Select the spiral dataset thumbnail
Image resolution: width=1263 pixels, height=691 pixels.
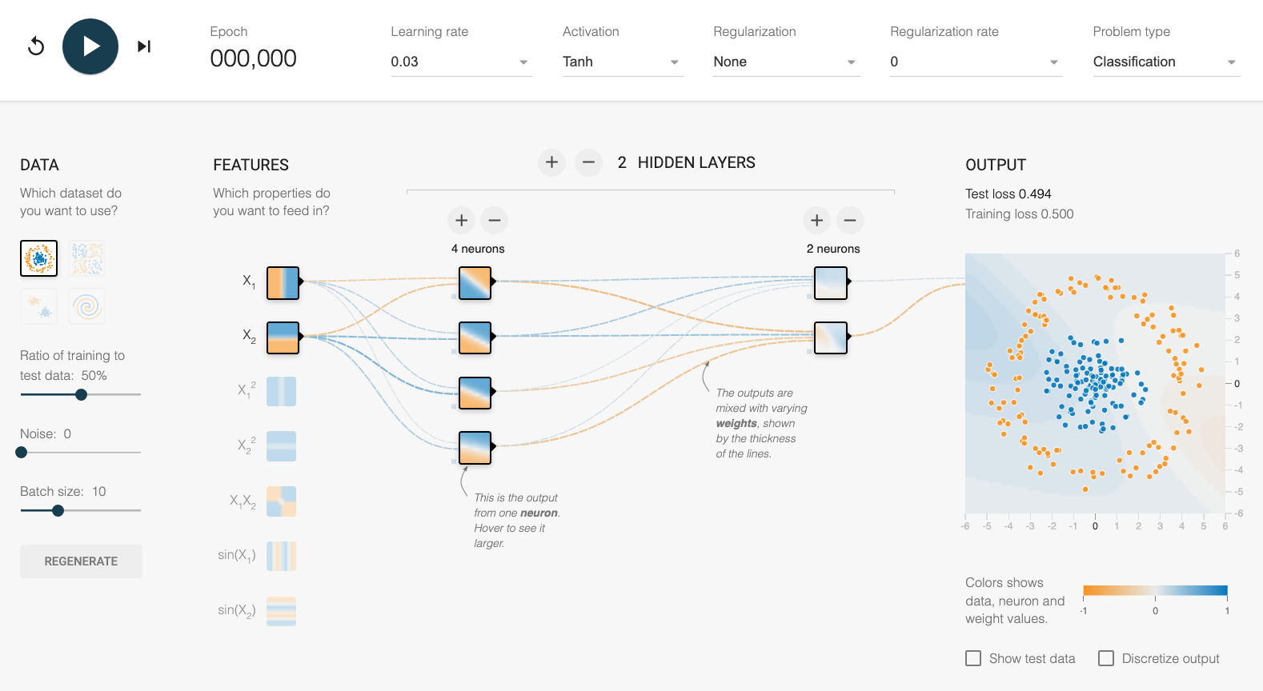[86, 306]
